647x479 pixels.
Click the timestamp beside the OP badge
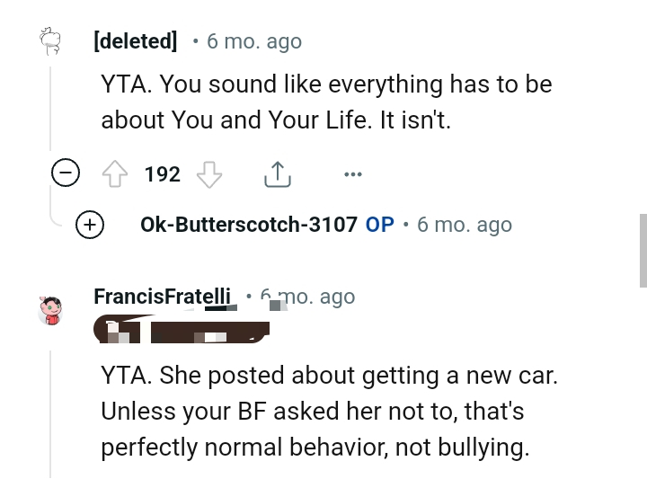pyautogui.click(x=465, y=225)
